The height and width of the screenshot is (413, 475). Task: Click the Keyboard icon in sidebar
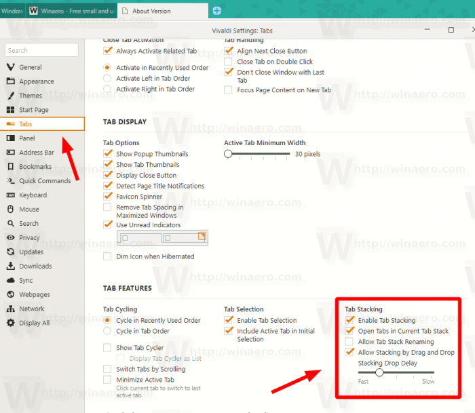11,195
